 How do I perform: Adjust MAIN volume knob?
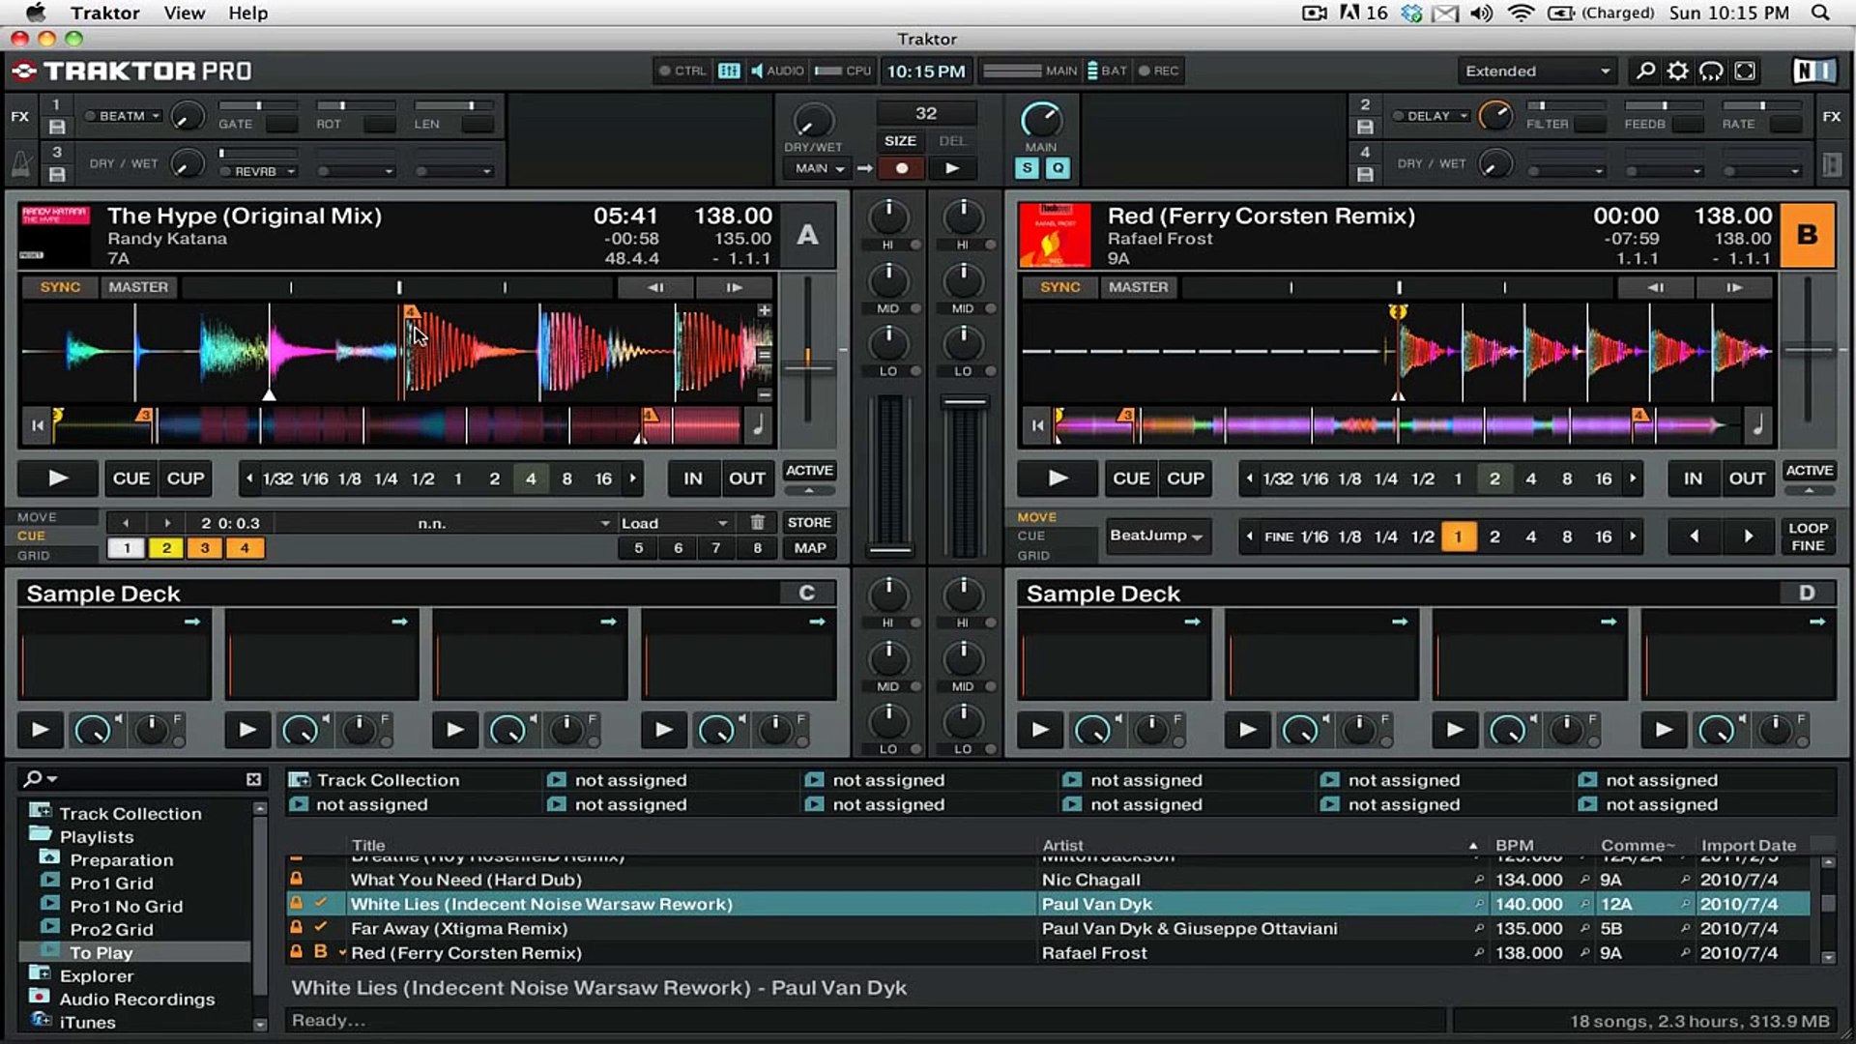tap(1041, 120)
